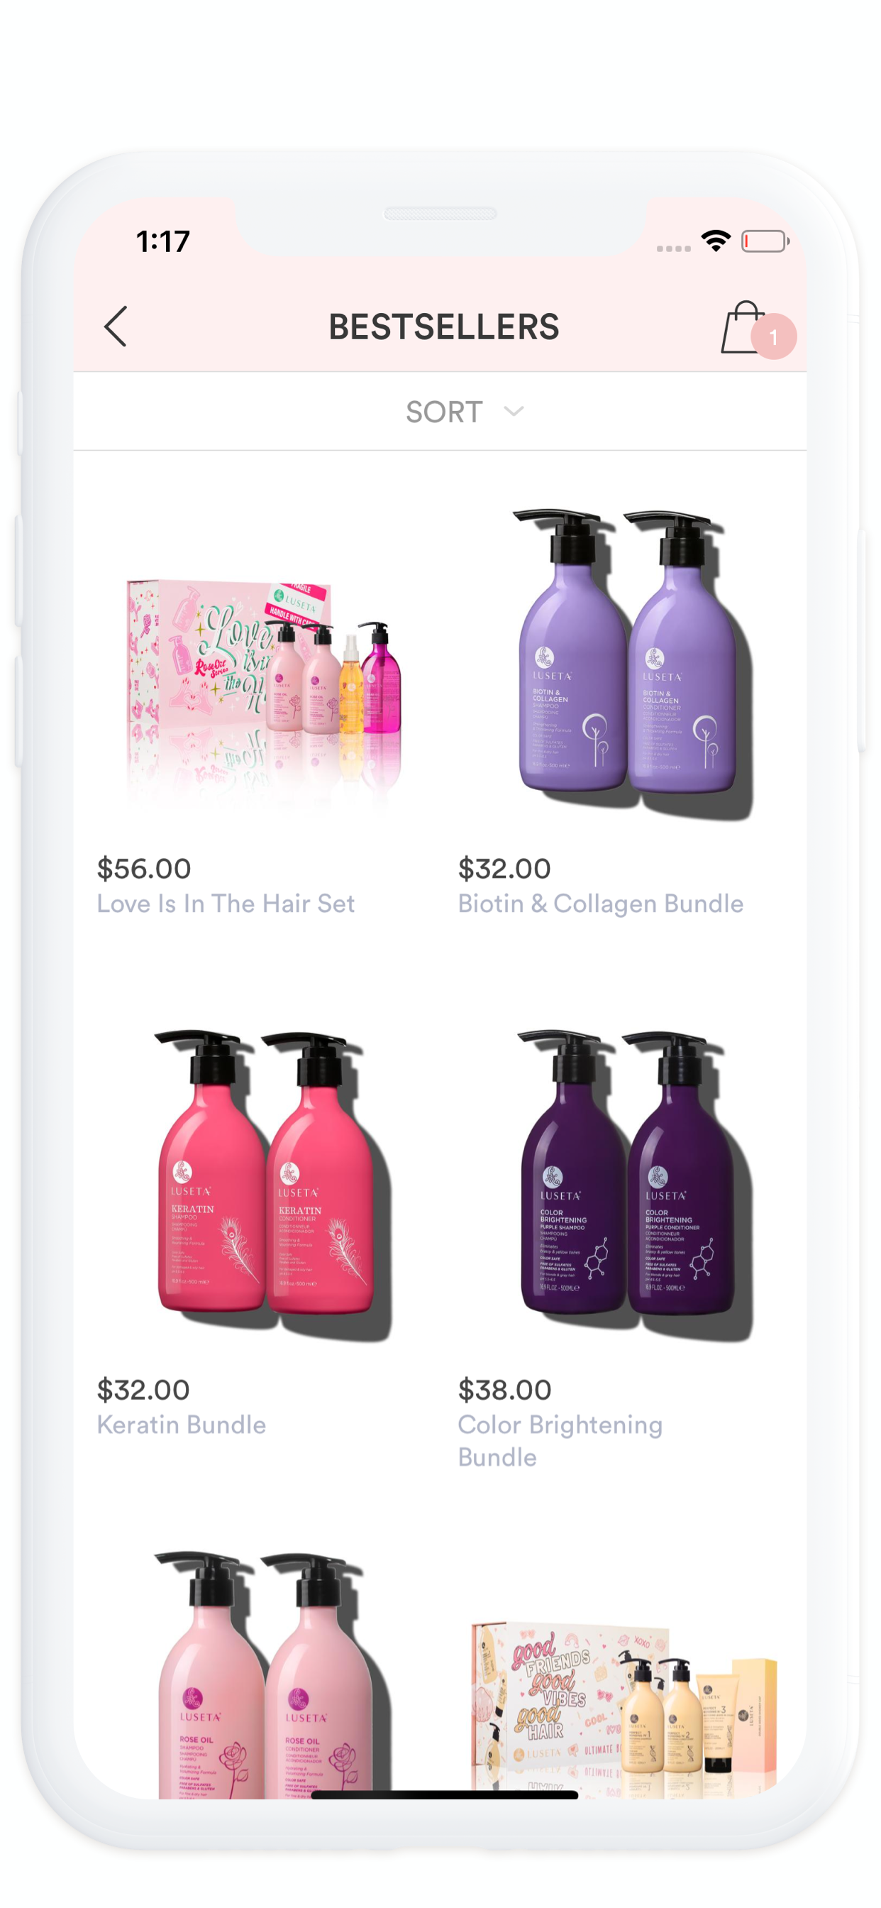881x1908 pixels.
Task: Click the chevron next to SORT
Action: 514,412
